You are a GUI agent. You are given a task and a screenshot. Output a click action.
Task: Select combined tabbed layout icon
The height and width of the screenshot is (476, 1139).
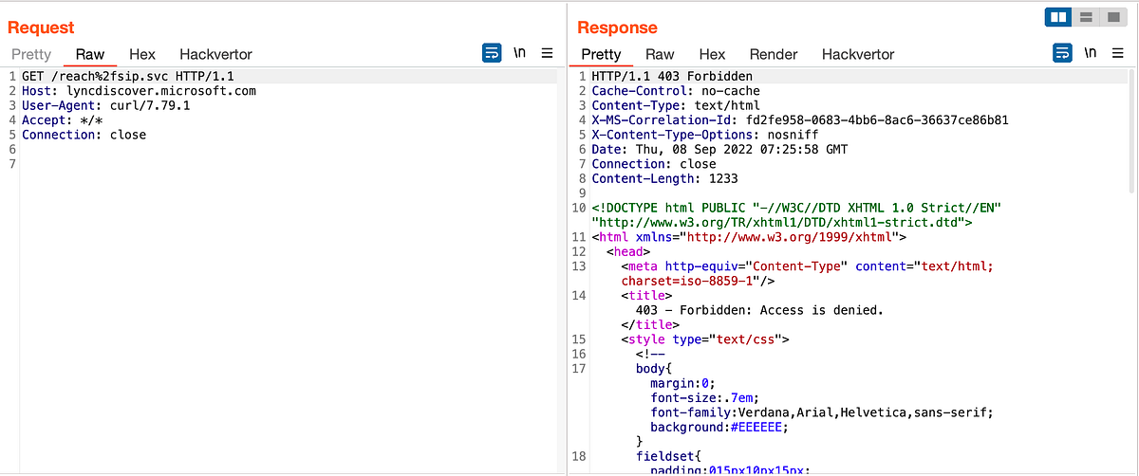1113,17
